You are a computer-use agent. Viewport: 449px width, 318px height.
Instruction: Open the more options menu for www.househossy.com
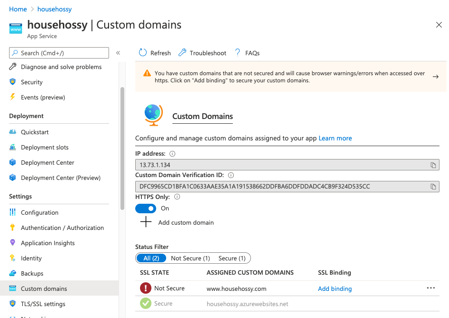[x=431, y=288]
